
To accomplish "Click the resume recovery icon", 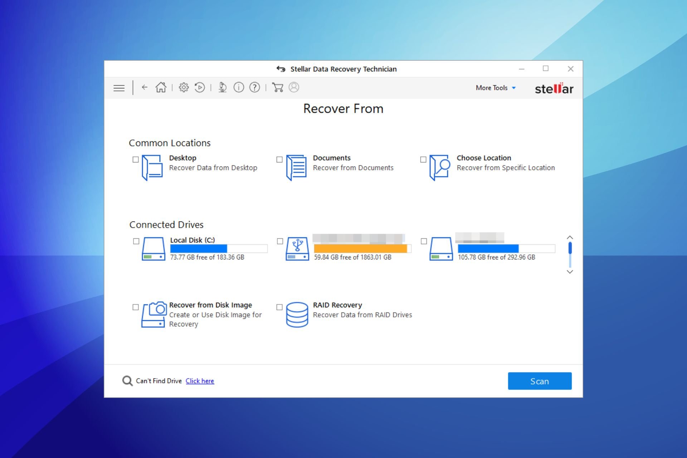I will coord(200,87).
